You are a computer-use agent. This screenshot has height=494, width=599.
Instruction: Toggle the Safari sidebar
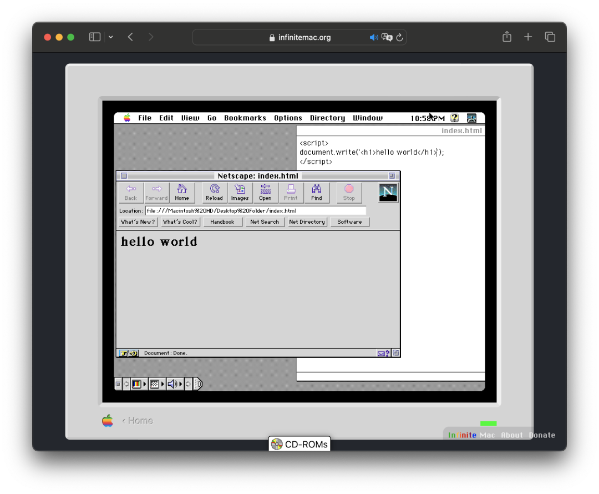(x=95, y=37)
